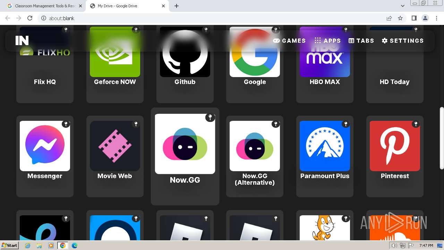Viewport: 444px width, 250px height.
Task: Launch the Movie Web app
Action: point(115,156)
